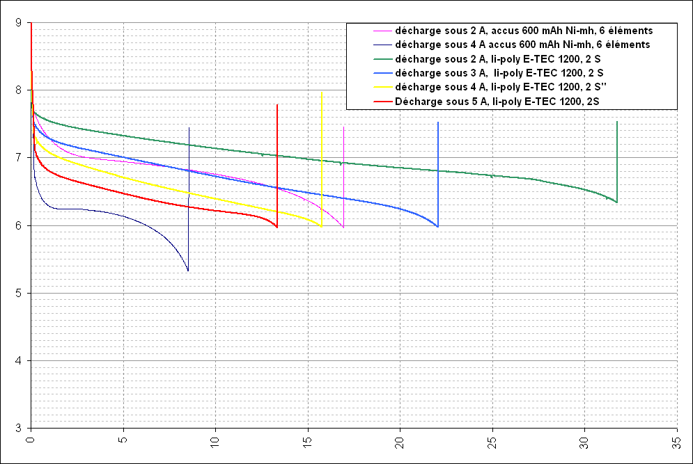This screenshot has height=464, width=693.
Task: Click the blue vertical spike near 22
Action: pos(438,174)
